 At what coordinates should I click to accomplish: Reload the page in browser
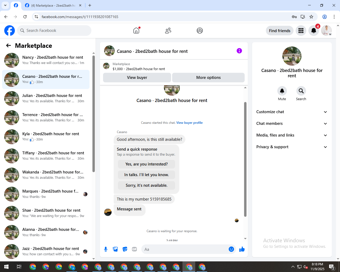[x=25, y=17]
